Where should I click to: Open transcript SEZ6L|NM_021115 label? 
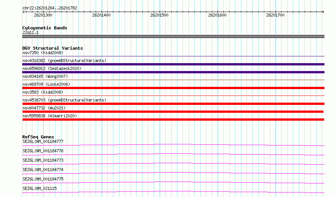(x=40, y=188)
